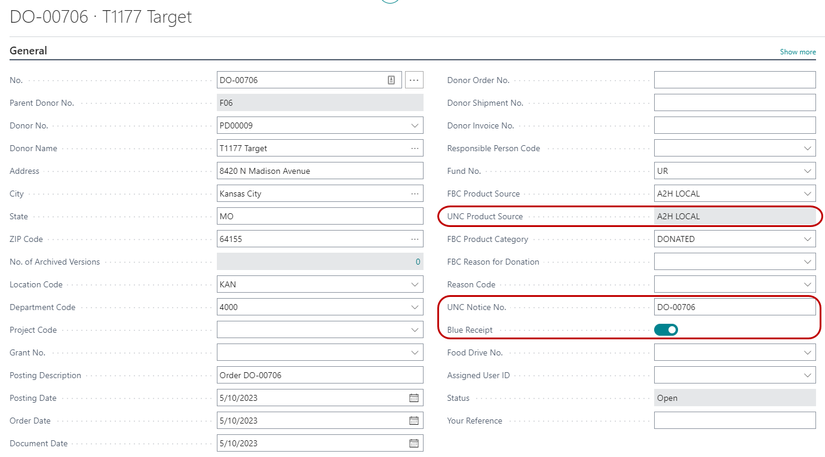Open the archived versions count link
The height and width of the screenshot is (457, 825).
pyautogui.click(x=418, y=262)
